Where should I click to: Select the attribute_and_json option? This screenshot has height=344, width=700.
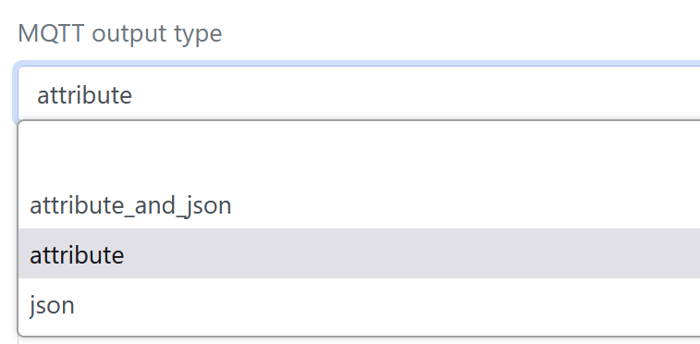tap(359, 204)
